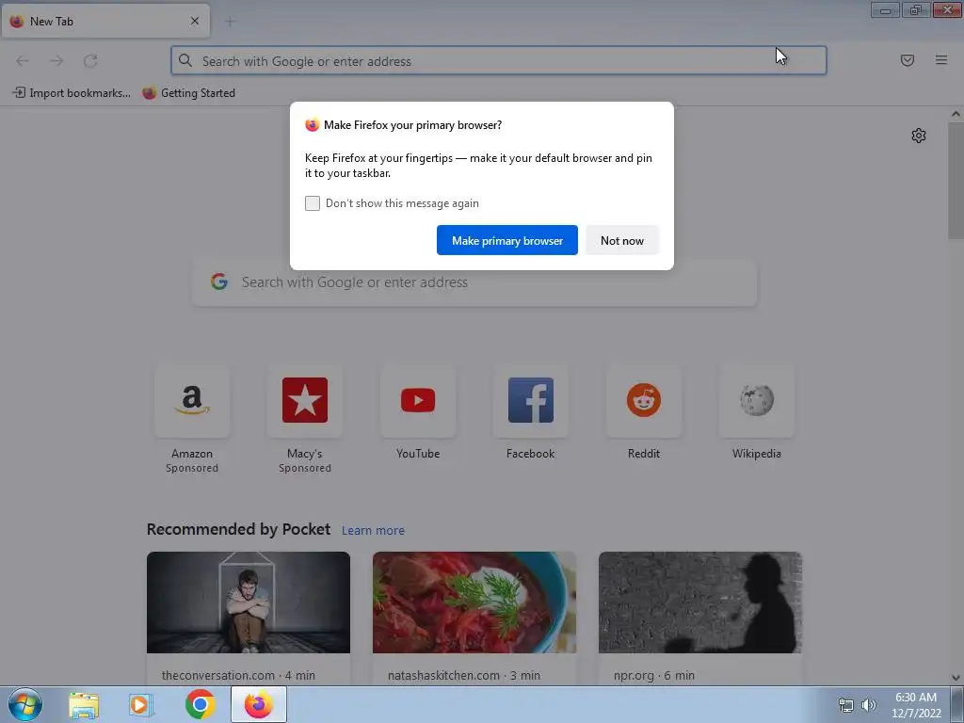
Task: Dismiss the dialog with Not now
Action: click(x=621, y=240)
